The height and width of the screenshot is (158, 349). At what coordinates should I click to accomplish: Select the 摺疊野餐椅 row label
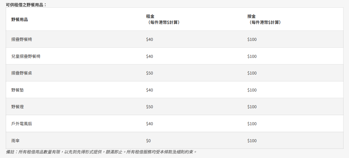[22, 39]
